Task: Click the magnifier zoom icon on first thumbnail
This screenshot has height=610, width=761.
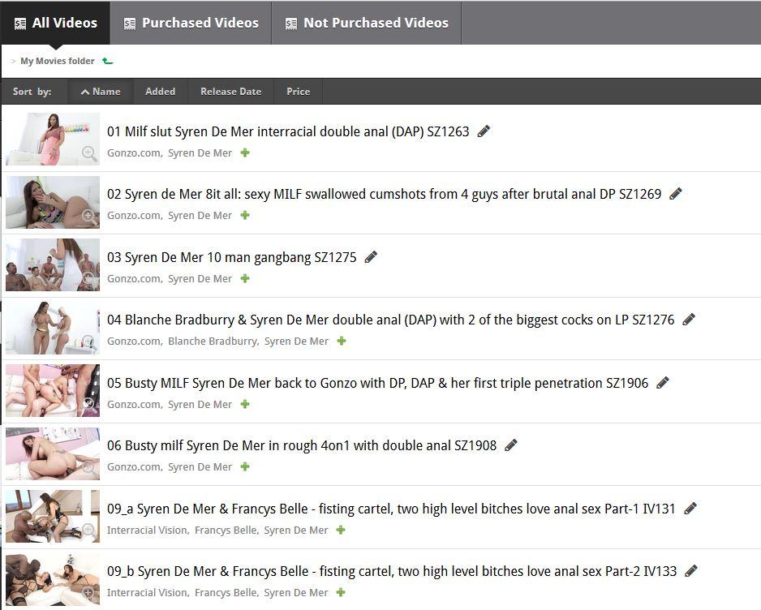Action: coord(89,152)
